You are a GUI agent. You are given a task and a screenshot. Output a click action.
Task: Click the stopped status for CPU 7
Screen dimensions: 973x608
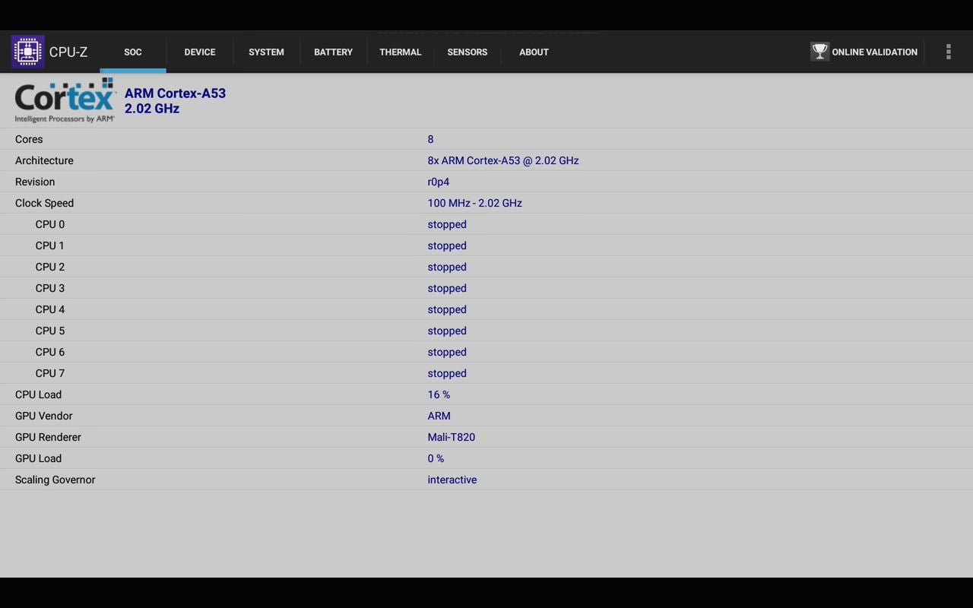(447, 373)
